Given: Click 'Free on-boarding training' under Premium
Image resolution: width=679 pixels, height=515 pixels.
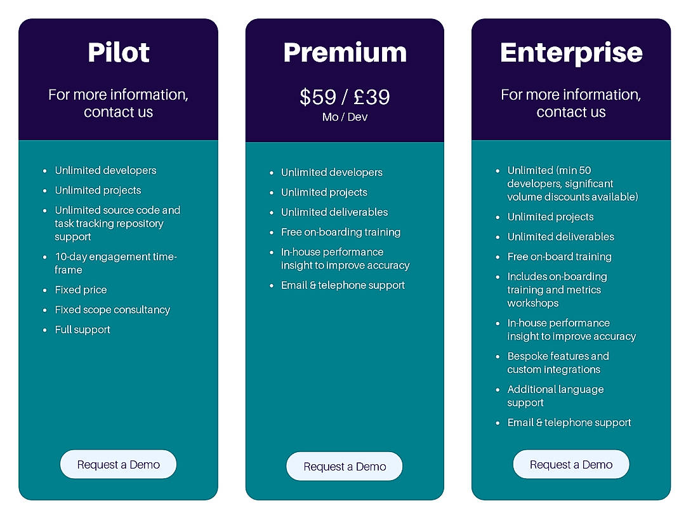Looking at the screenshot, I should tap(340, 232).
